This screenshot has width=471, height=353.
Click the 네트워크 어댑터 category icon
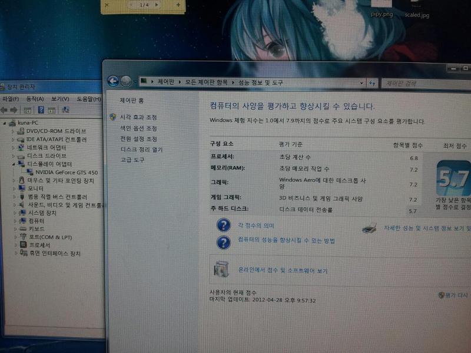click(21, 148)
